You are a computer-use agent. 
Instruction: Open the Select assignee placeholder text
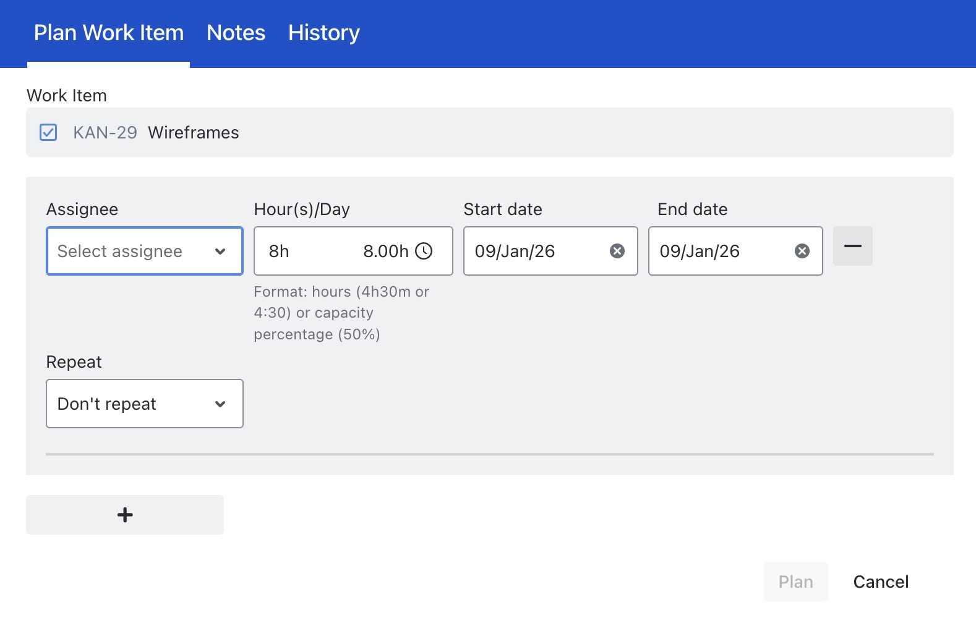coord(120,252)
